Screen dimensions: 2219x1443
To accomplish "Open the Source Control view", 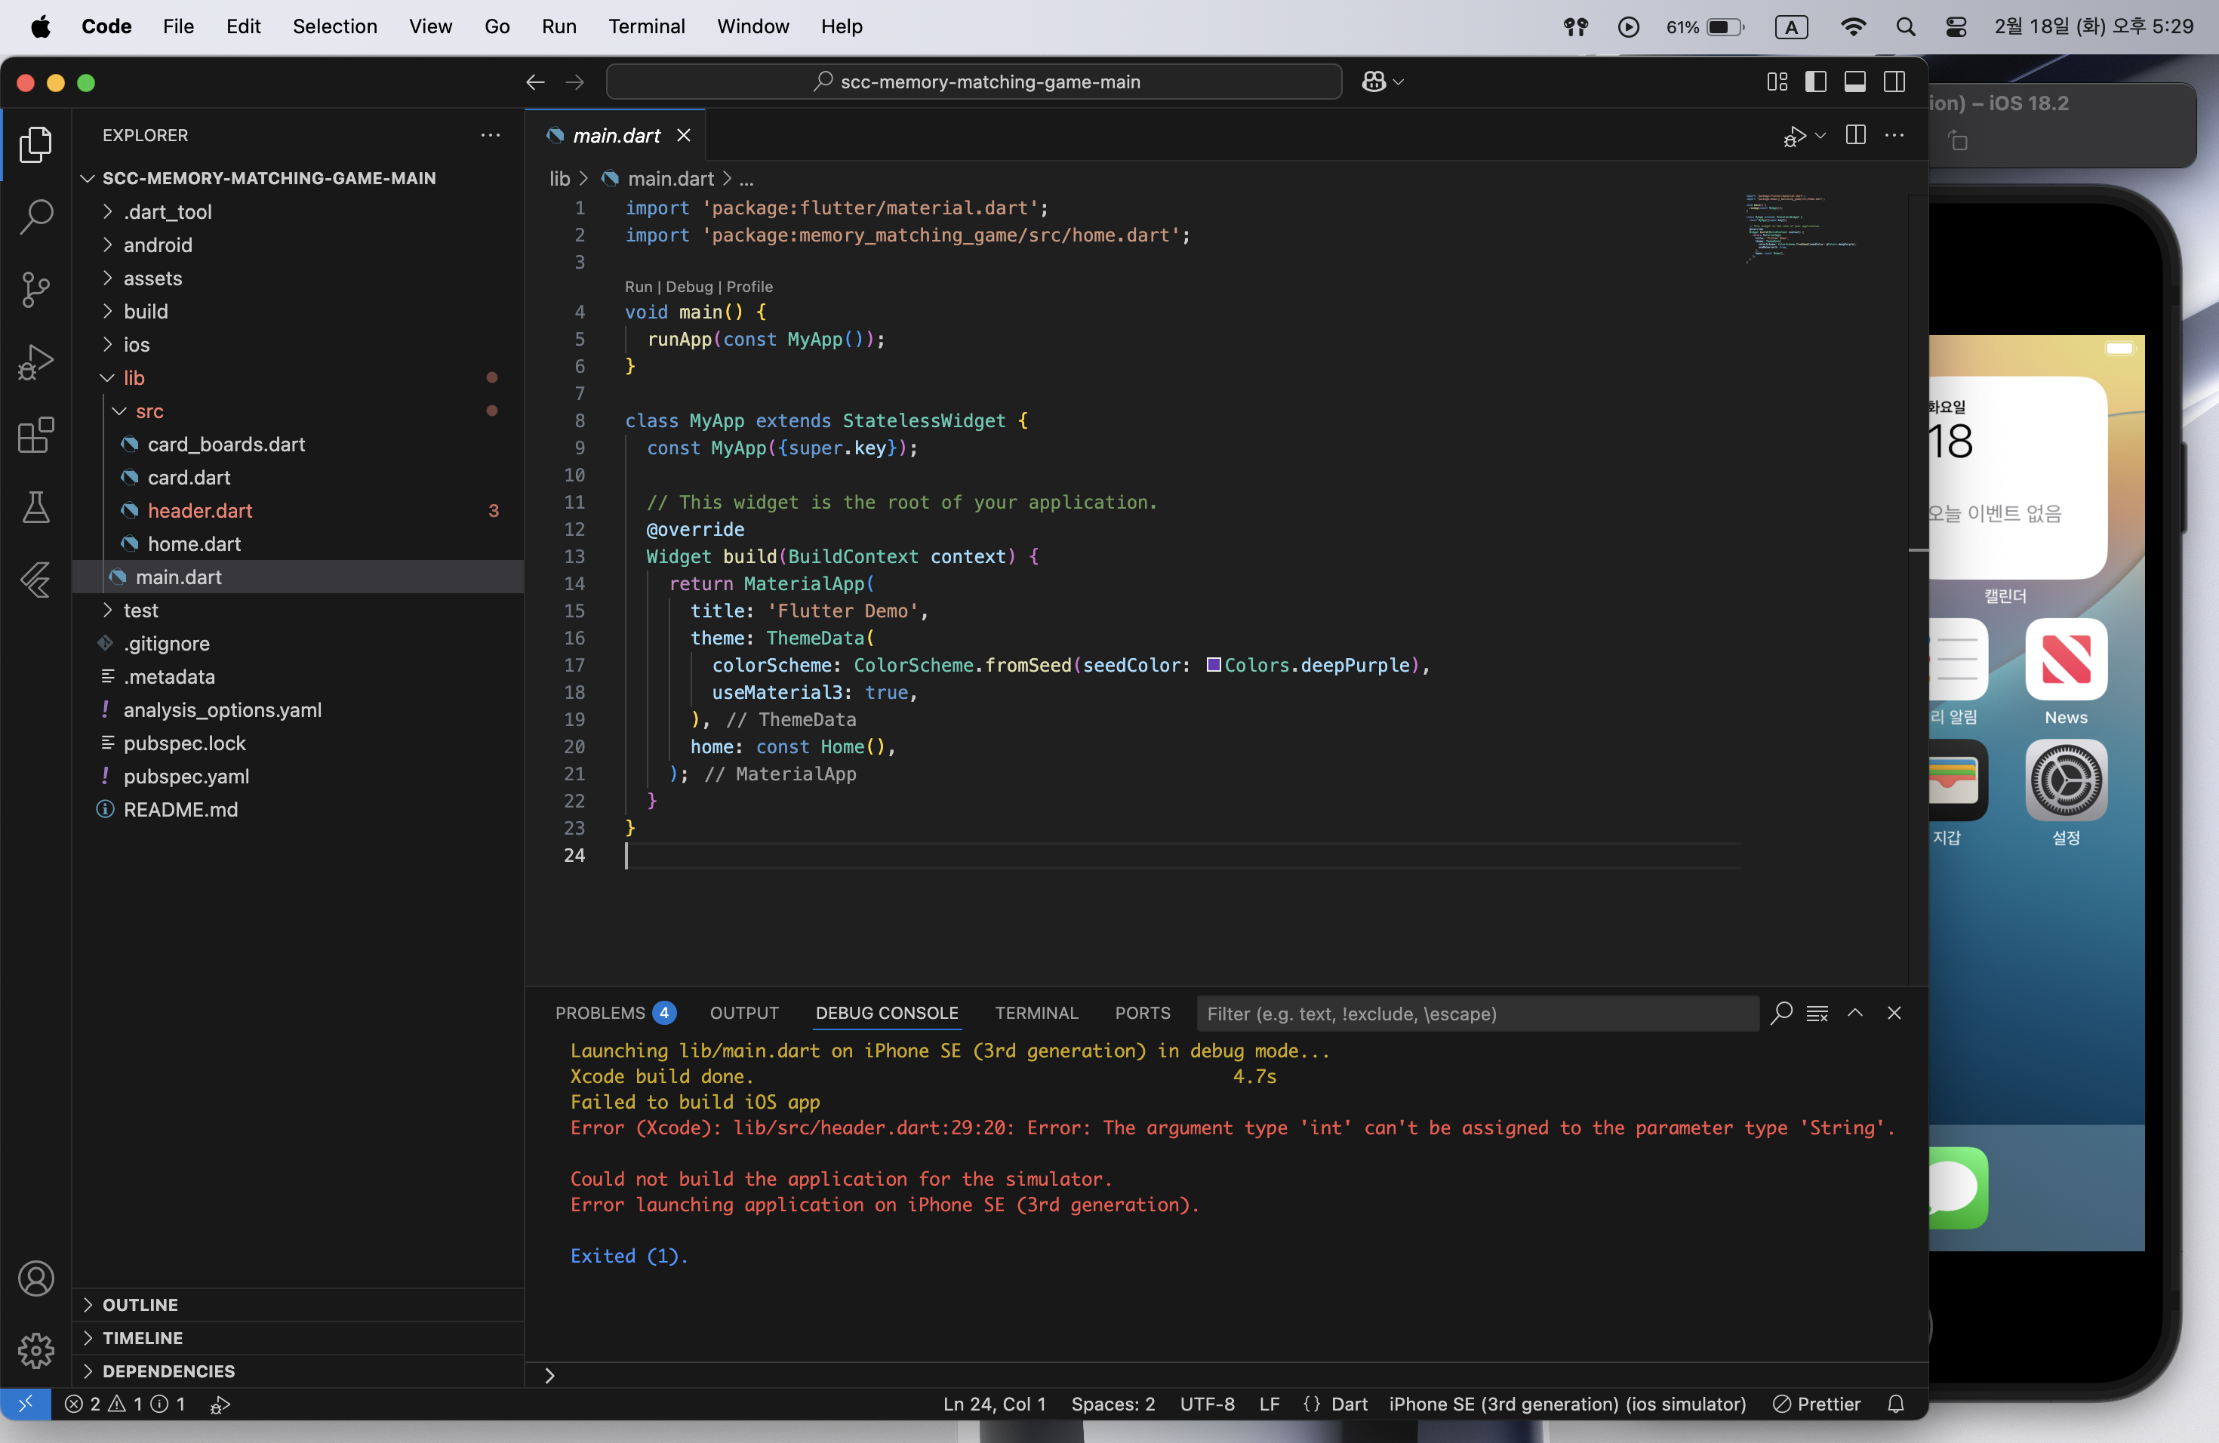I will point(35,289).
